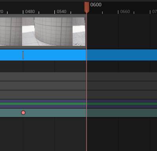Viewport: 157px width, 151px height.
Task: Click the 0540 mark on the ruler
Action: (62, 12)
